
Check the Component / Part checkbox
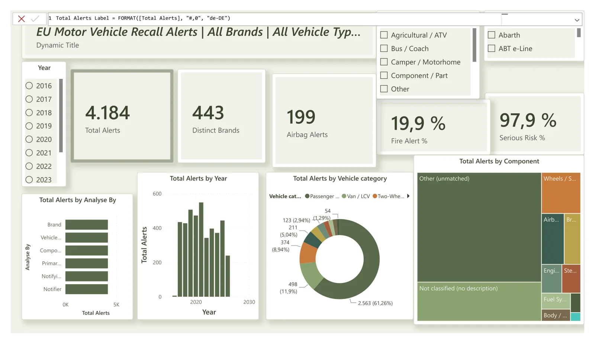click(x=384, y=75)
